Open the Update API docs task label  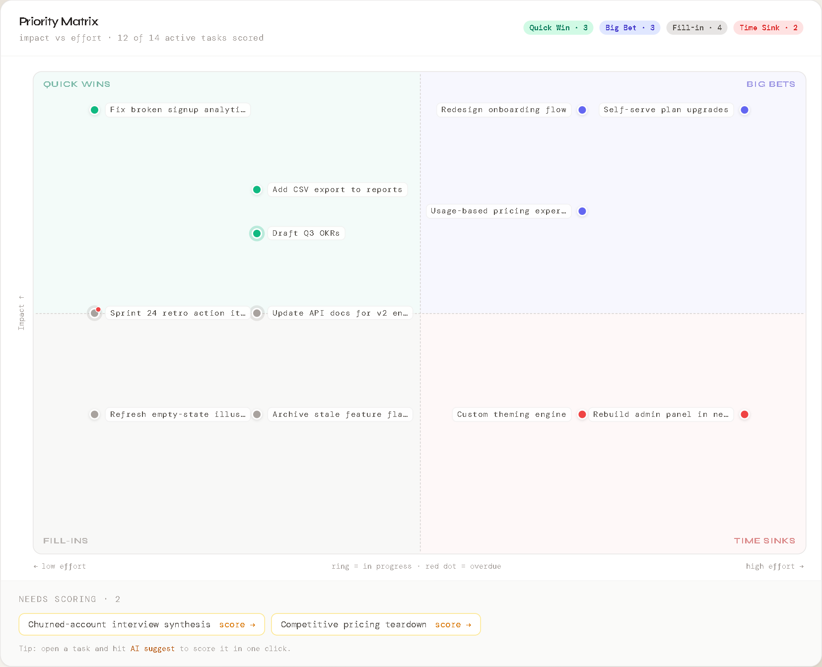tap(340, 313)
